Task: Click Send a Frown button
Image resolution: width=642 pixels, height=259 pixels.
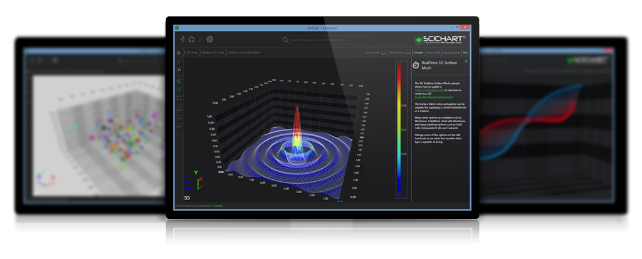Action: click(x=399, y=53)
